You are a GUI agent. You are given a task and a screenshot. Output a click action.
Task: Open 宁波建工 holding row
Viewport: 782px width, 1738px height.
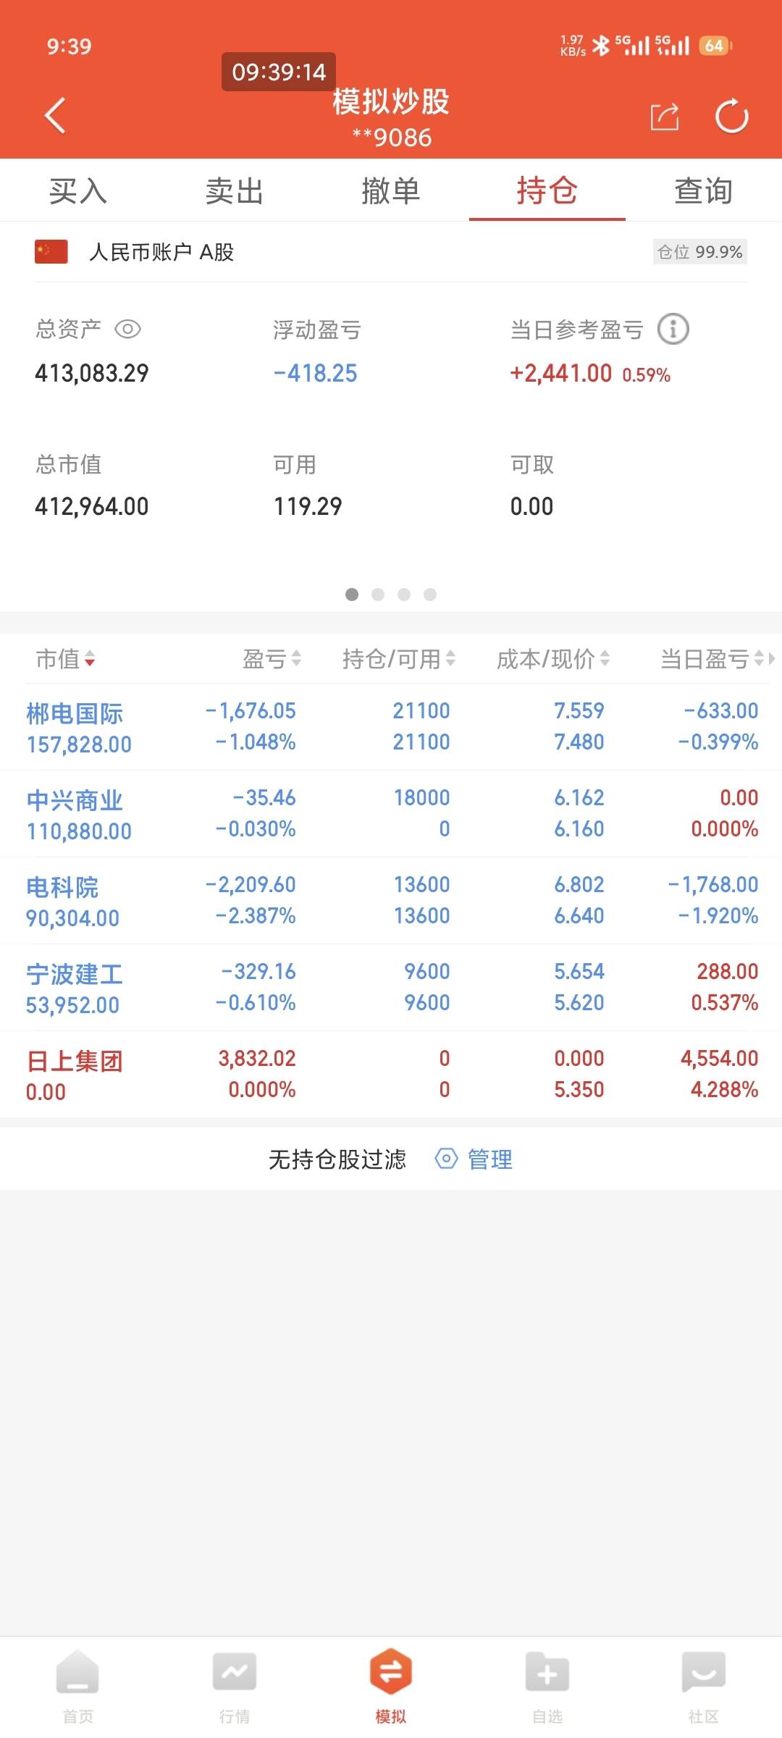(x=391, y=988)
